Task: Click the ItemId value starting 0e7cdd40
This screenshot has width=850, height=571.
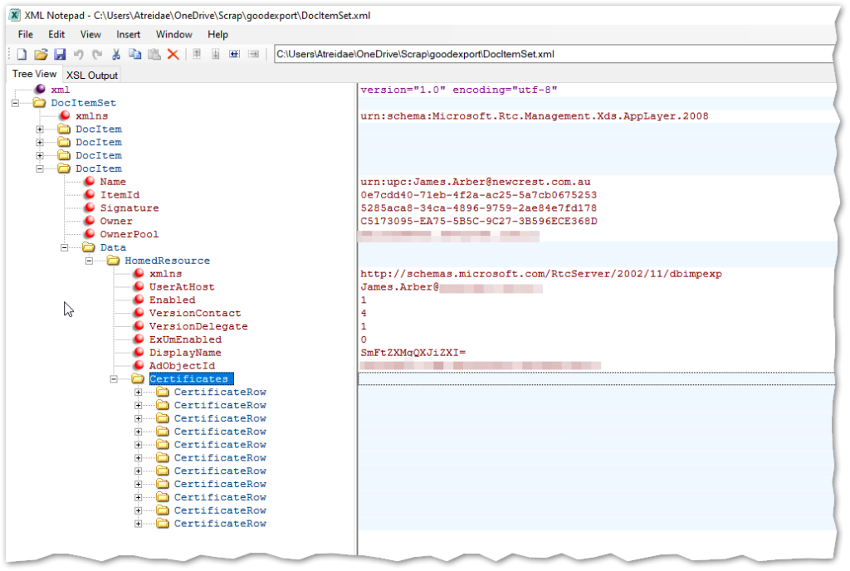Action: pyautogui.click(x=479, y=194)
